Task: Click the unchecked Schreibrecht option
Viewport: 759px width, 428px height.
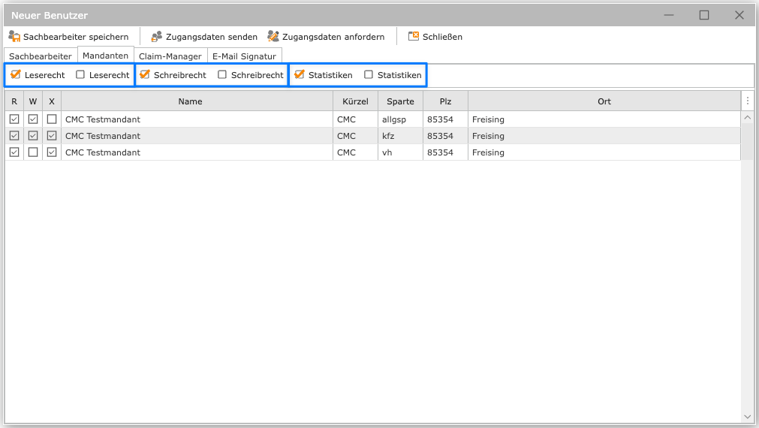Action: coord(222,75)
